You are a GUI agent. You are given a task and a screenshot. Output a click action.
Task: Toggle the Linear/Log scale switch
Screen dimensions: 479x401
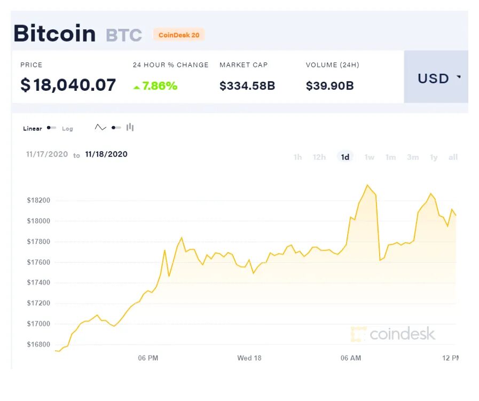click(51, 128)
